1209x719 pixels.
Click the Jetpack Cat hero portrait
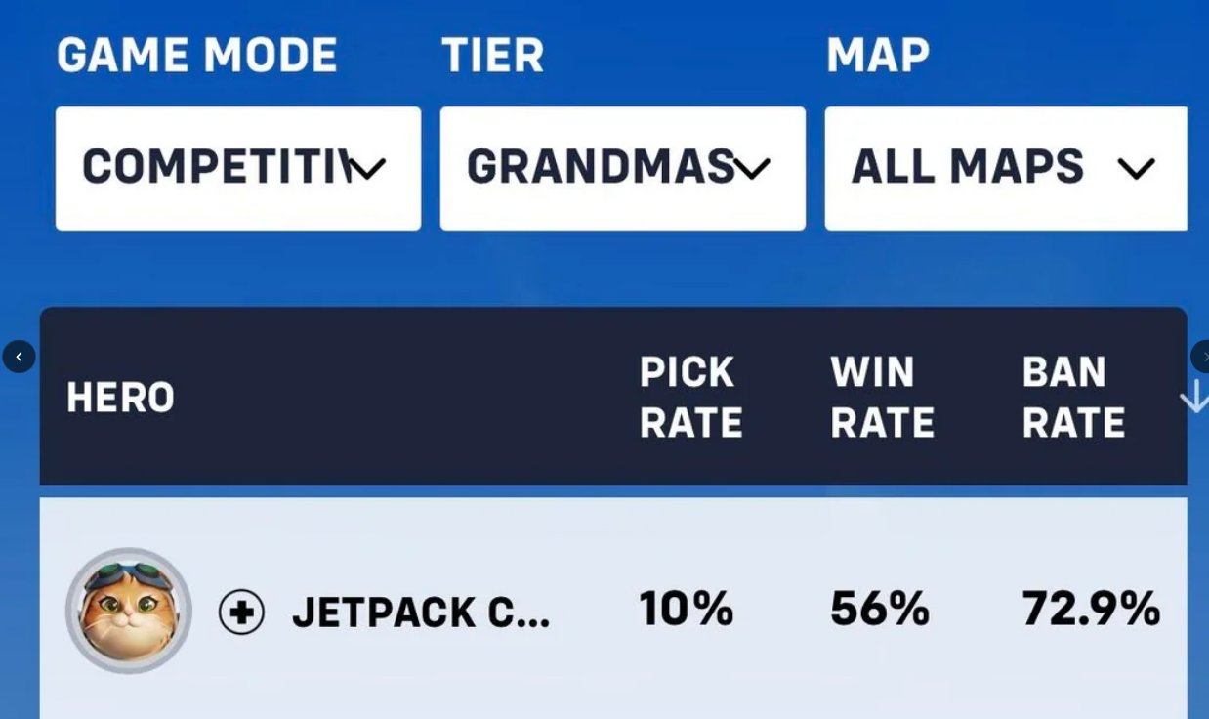[x=129, y=611]
